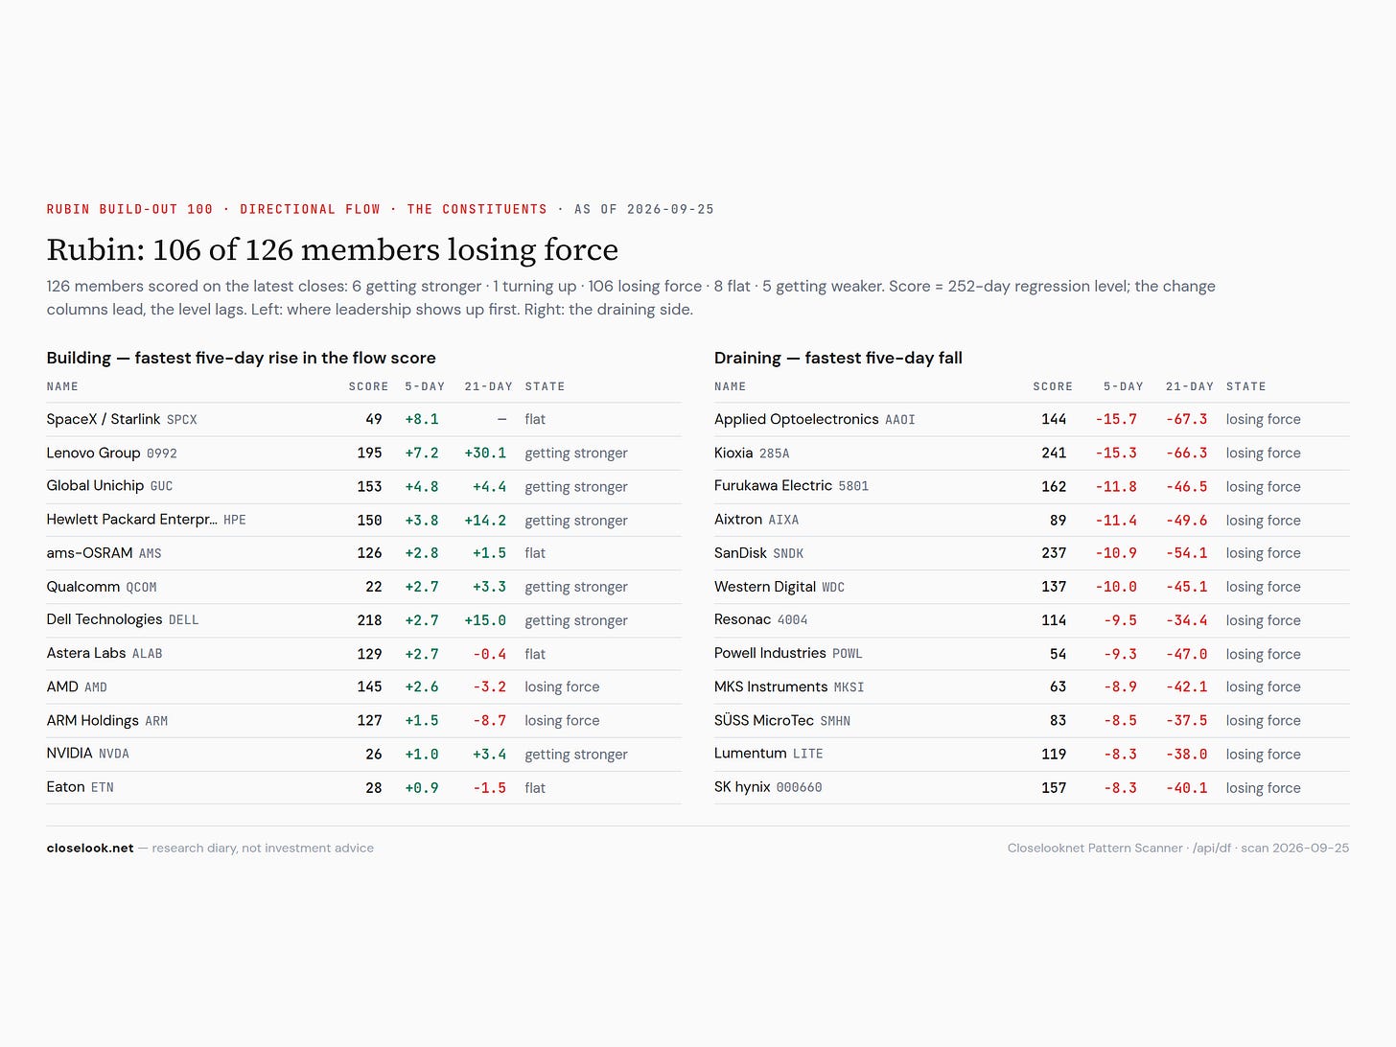Viewport: 1396px width, 1047px height.
Task: Select the "Western Digital" company name
Action: click(x=765, y=587)
